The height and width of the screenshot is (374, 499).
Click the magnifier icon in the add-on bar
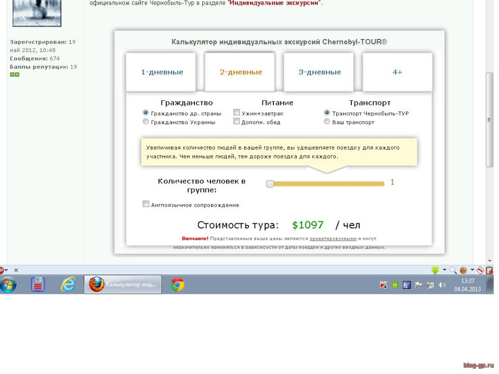coord(453,270)
